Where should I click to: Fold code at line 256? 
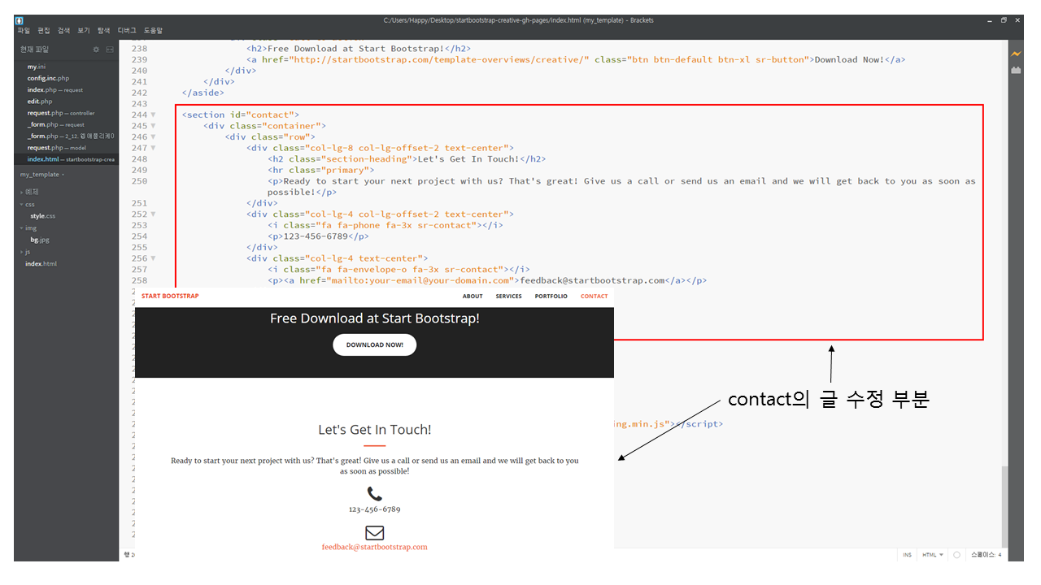coord(153,258)
